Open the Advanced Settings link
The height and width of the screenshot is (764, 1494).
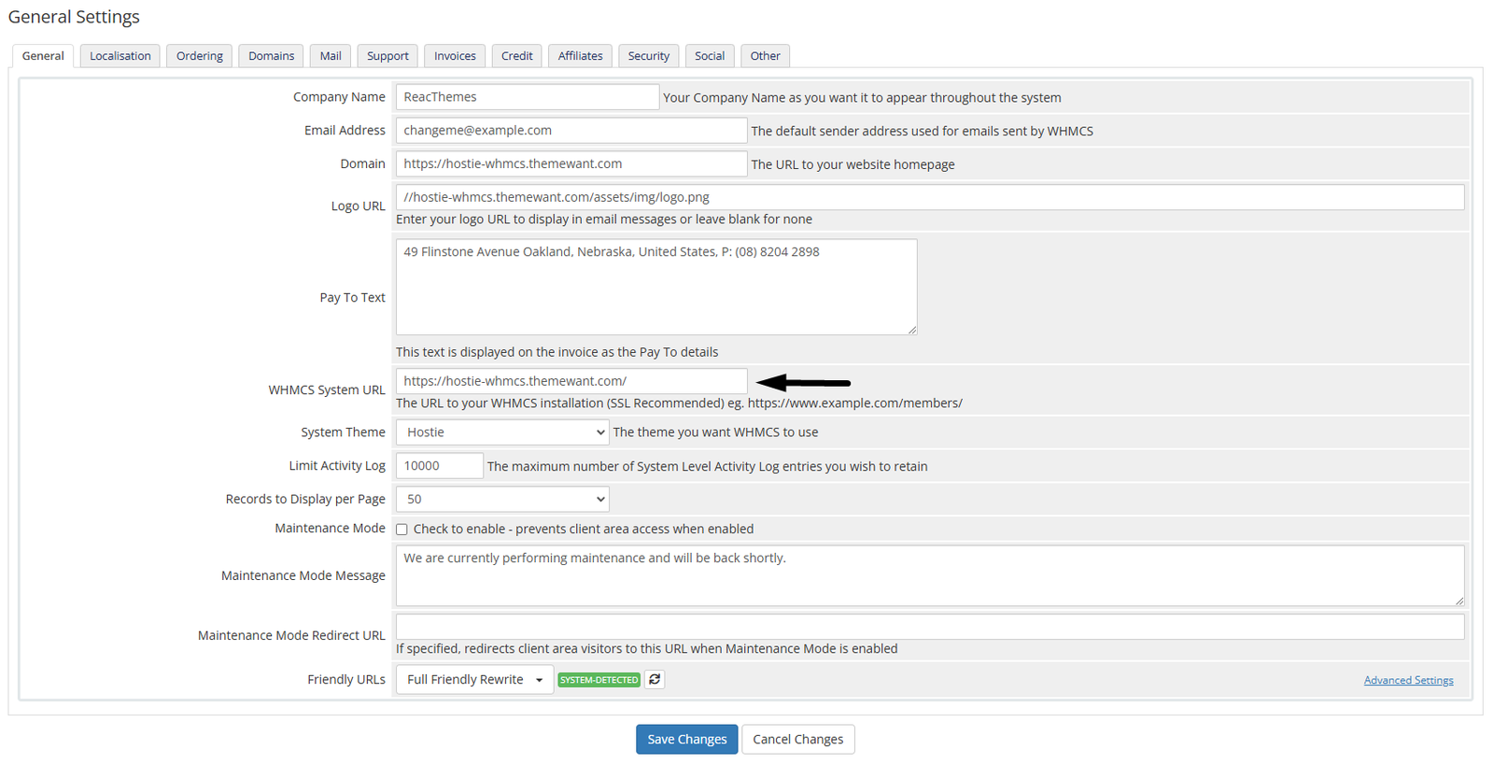click(x=1408, y=681)
